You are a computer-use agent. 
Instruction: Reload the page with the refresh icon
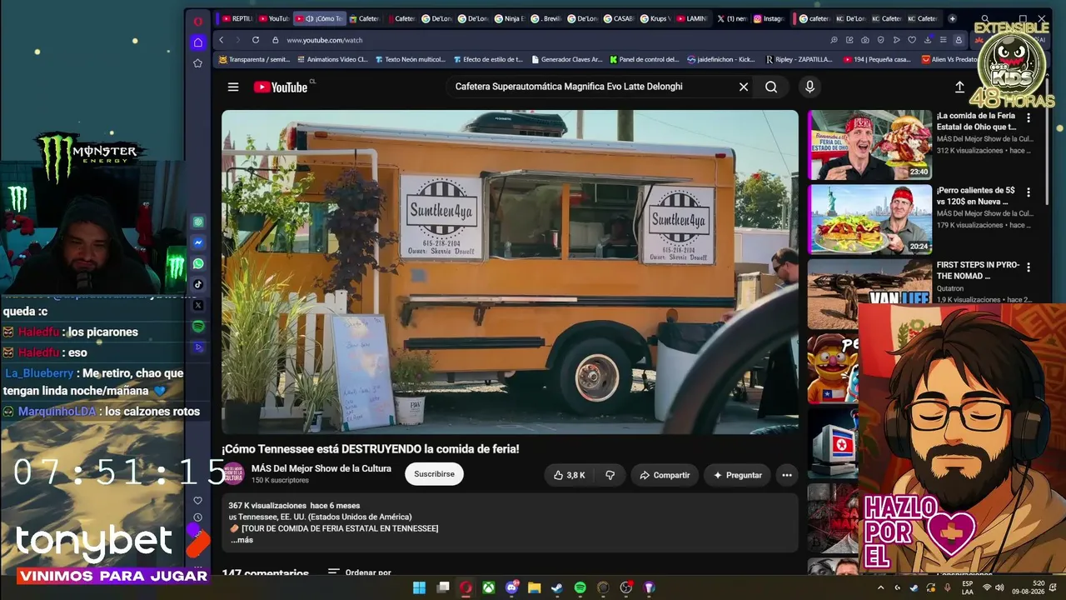(x=256, y=40)
